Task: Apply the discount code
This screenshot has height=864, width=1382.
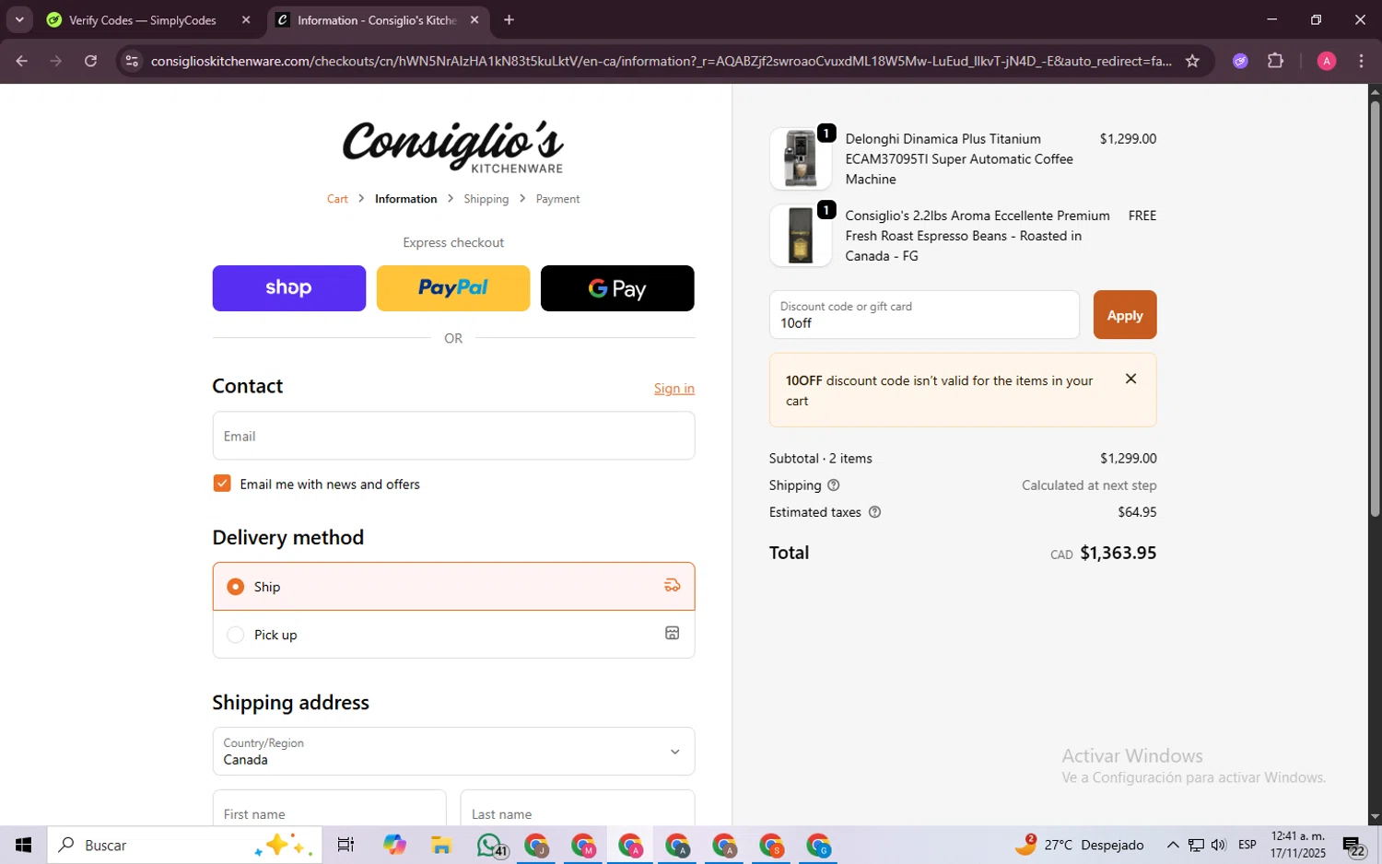Action: tap(1125, 315)
